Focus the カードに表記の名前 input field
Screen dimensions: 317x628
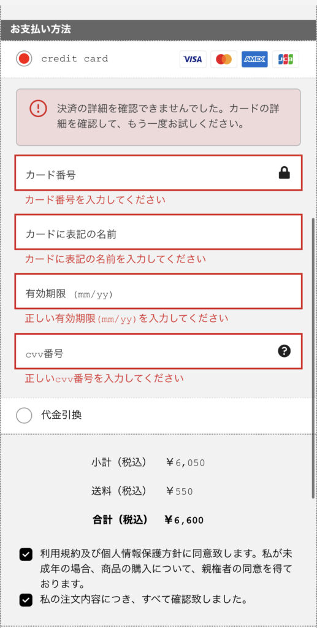click(x=158, y=232)
